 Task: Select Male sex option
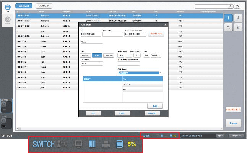pyautogui.click(x=96, y=55)
